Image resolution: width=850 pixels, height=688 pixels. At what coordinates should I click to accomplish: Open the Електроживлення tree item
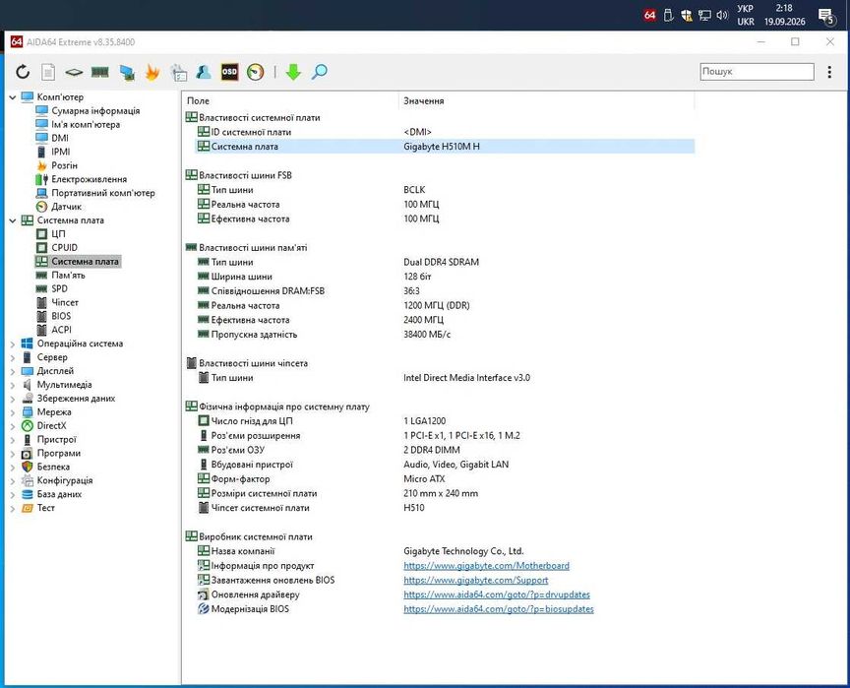tap(89, 179)
